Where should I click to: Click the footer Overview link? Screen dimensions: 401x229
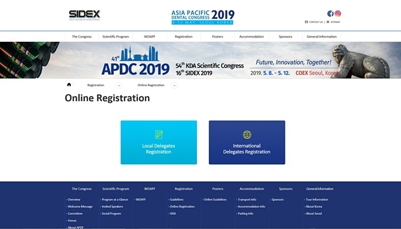tap(74, 200)
